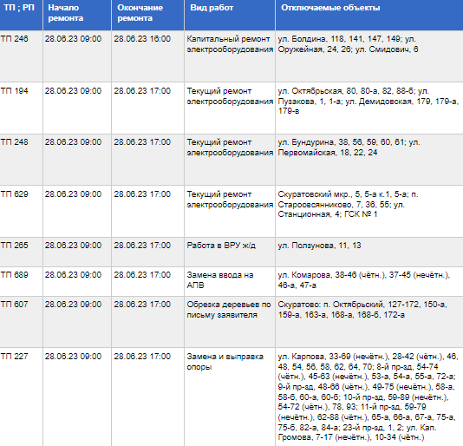Select the ТП 248 cell
The width and height of the screenshot is (463, 446).
(21, 160)
